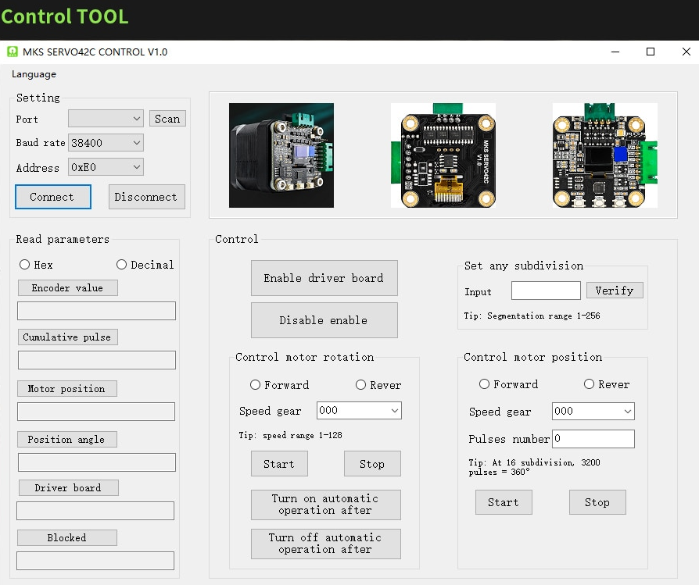
Task: Click the MKS SERVO42C app icon in title bar
Action: (x=13, y=52)
